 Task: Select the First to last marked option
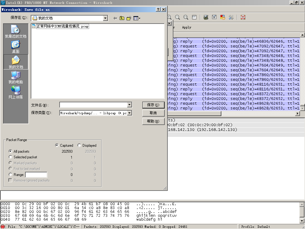[x=10, y=169]
